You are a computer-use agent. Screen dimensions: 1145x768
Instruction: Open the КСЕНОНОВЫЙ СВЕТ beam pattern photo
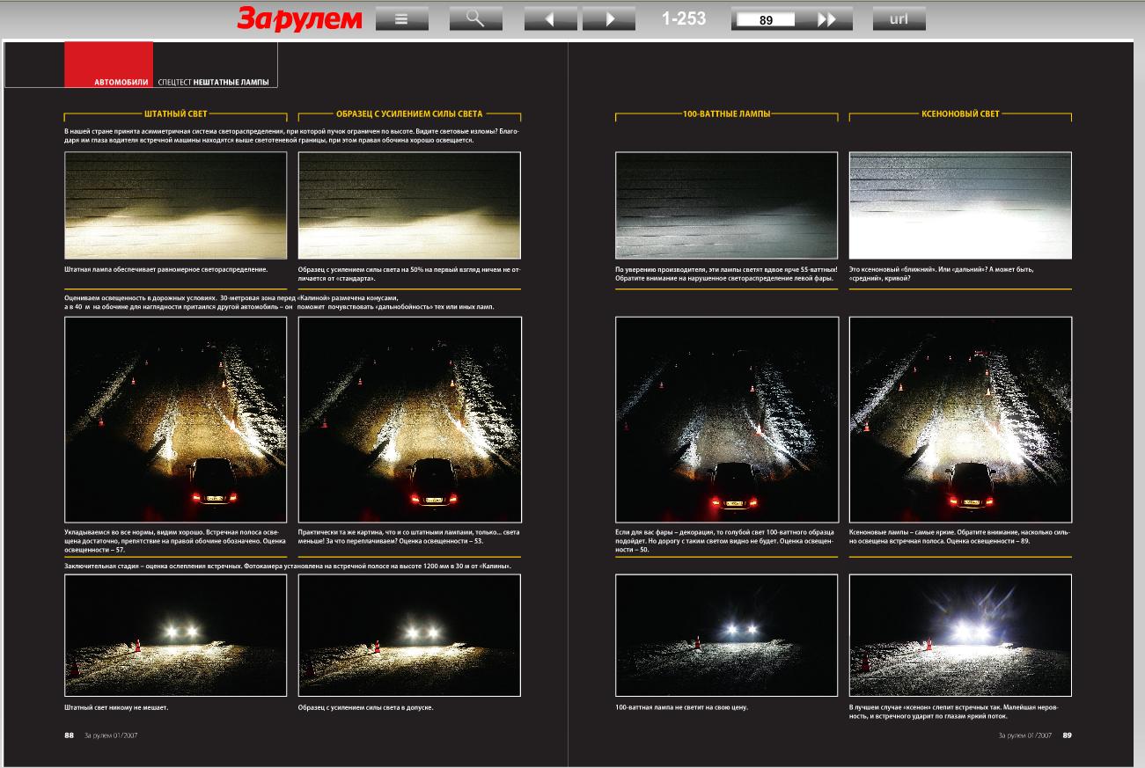click(960, 205)
